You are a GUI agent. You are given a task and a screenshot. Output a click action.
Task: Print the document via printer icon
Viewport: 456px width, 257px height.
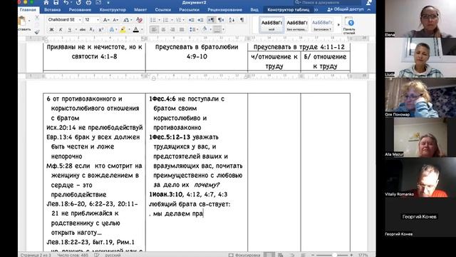pos(88,3)
